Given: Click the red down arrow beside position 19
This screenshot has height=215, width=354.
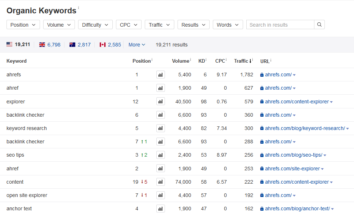Looking at the screenshot, I should click(142, 182).
